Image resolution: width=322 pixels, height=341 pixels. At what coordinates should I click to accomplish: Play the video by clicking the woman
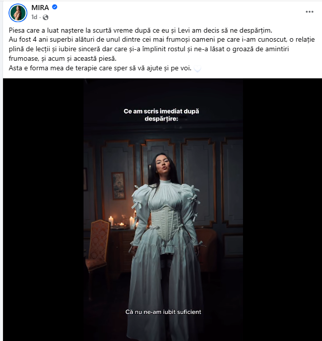(165, 239)
